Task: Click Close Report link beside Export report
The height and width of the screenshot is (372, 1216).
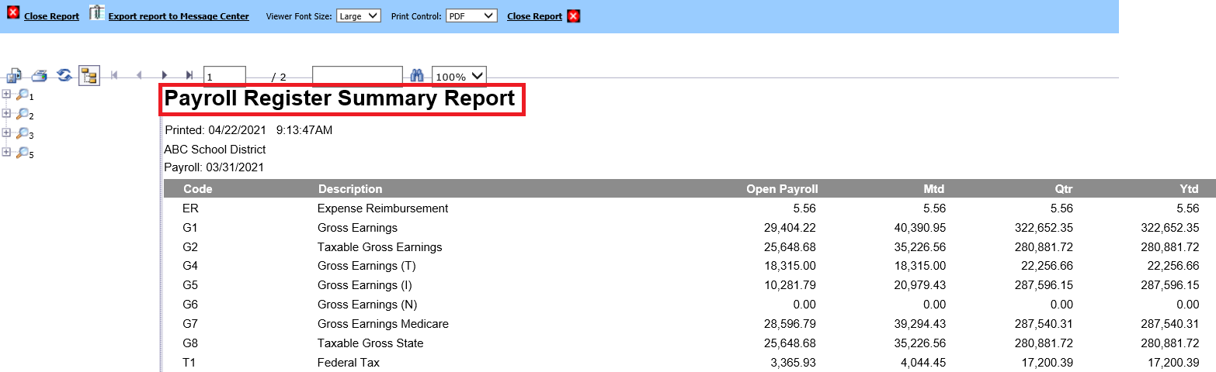Action: (51, 16)
